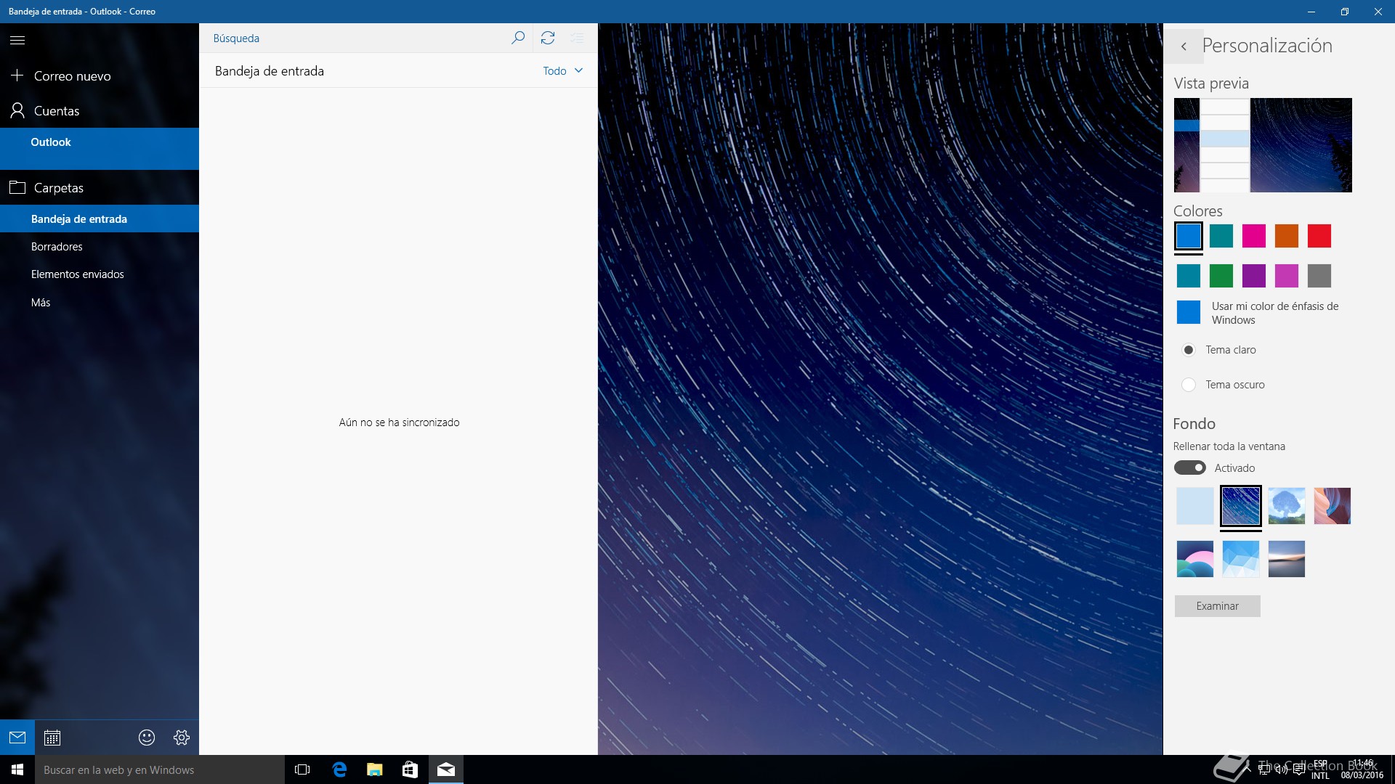Open Bandeja de entrada folder
The height and width of the screenshot is (784, 1395).
[x=100, y=219]
